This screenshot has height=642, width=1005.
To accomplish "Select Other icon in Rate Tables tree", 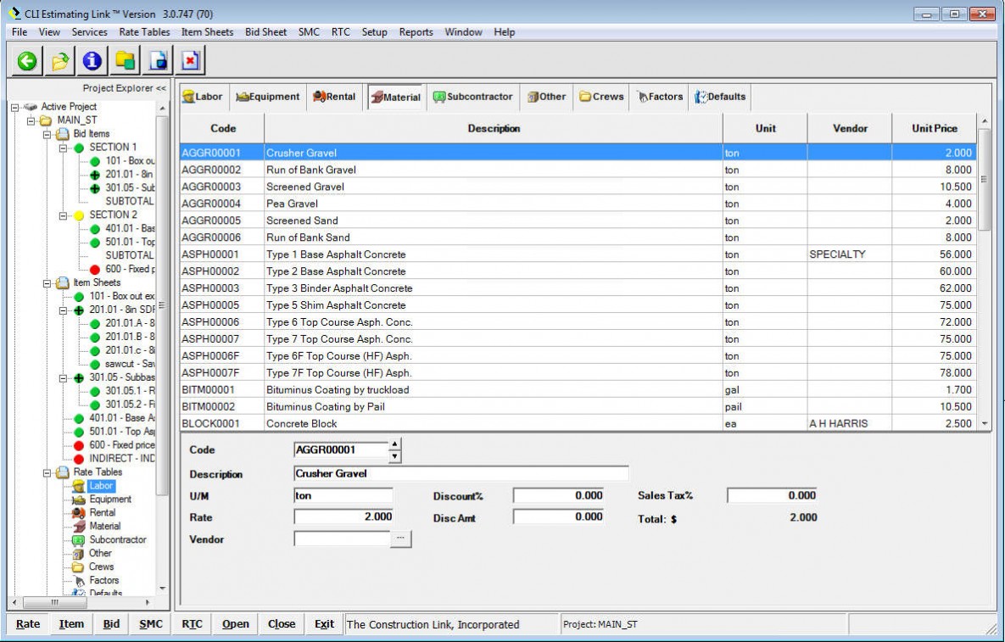I will [78, 553].
